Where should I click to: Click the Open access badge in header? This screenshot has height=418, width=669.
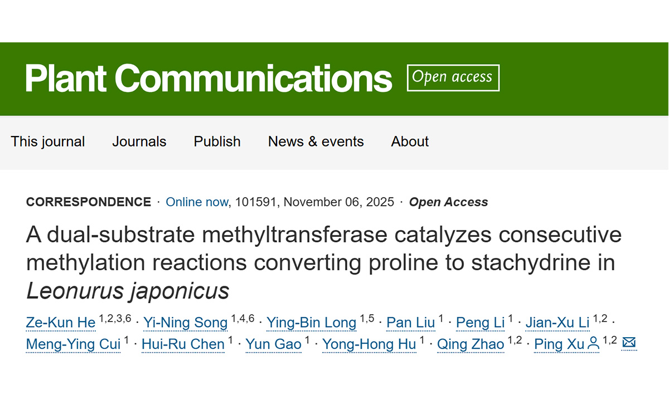click(453, 78)
